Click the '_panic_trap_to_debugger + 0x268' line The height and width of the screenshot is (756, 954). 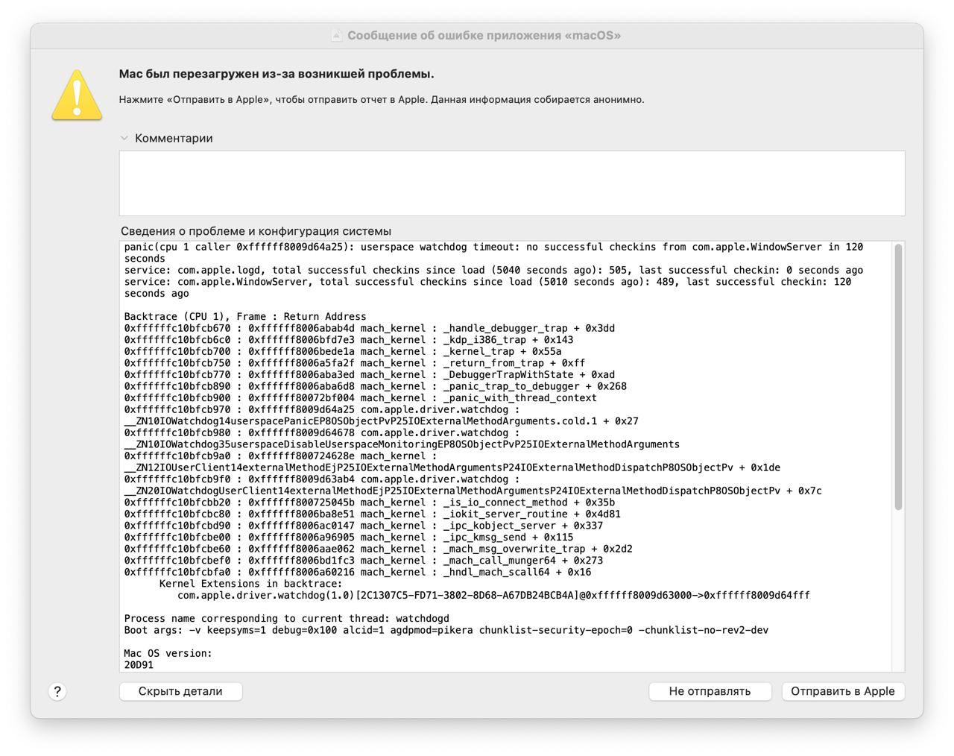pos(376,386)
